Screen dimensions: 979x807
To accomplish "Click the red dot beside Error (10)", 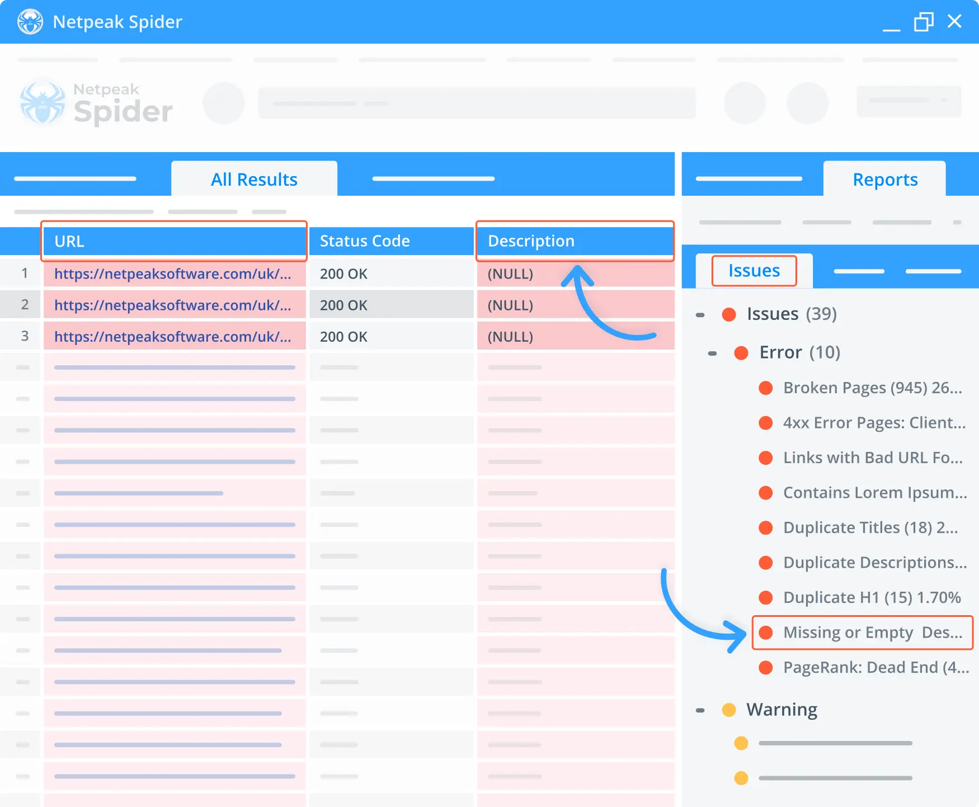I will 741,353.
